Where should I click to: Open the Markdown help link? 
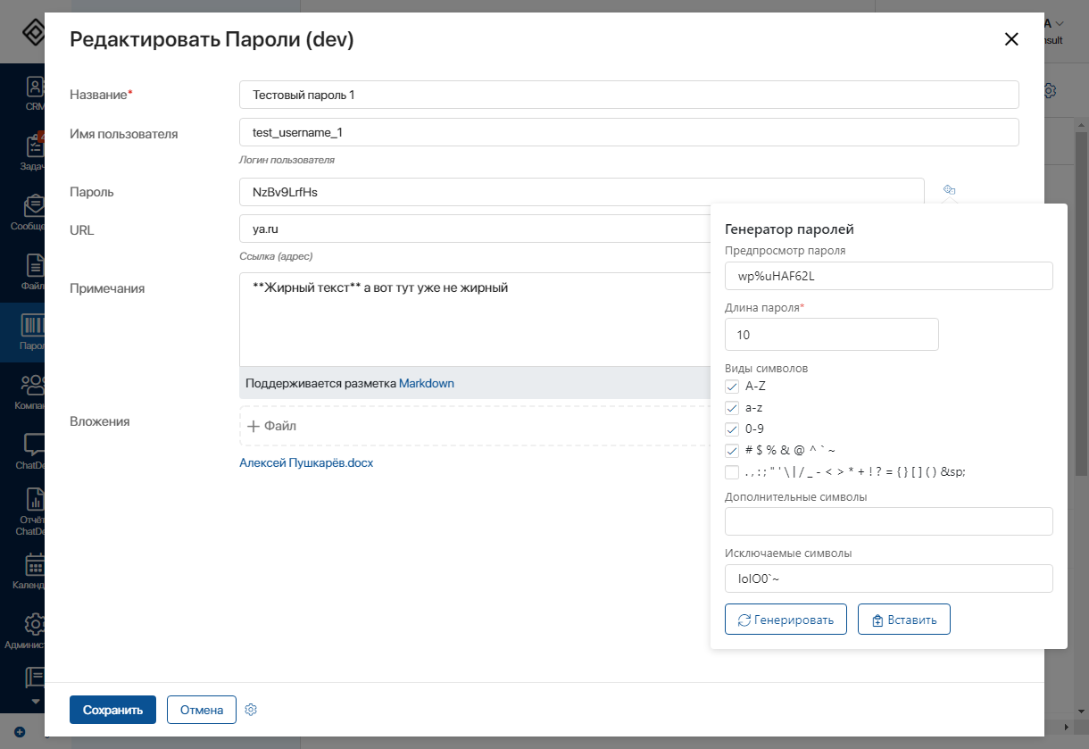click(x=426, y=383)
